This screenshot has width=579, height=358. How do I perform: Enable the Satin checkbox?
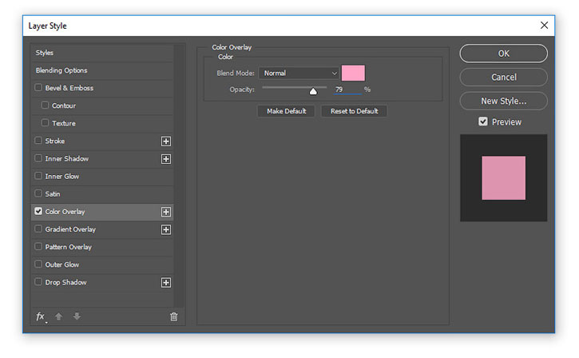click(x=38, y=193)
